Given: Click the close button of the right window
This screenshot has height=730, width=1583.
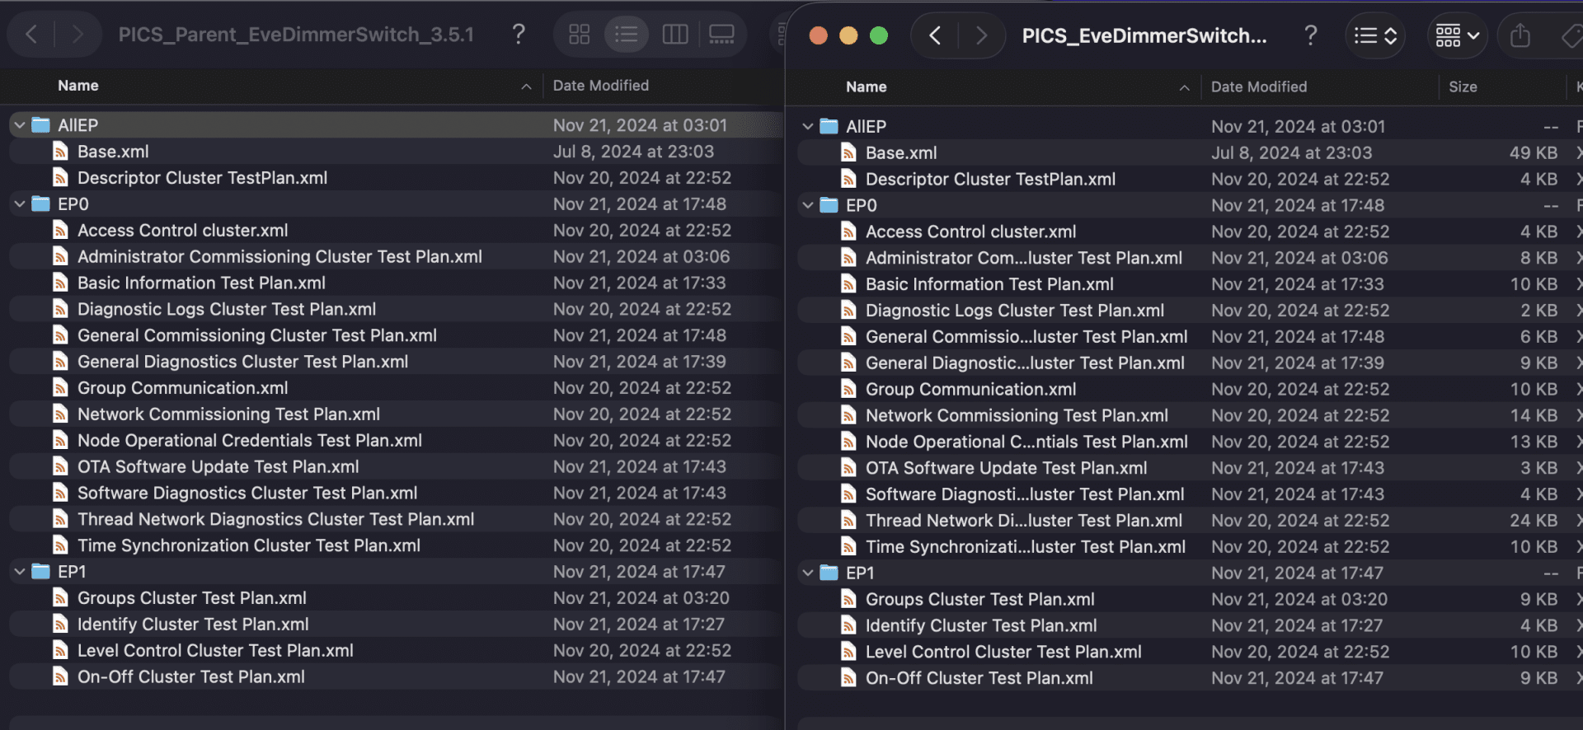Looking at the screenshot, I should (x=818, y=35).
